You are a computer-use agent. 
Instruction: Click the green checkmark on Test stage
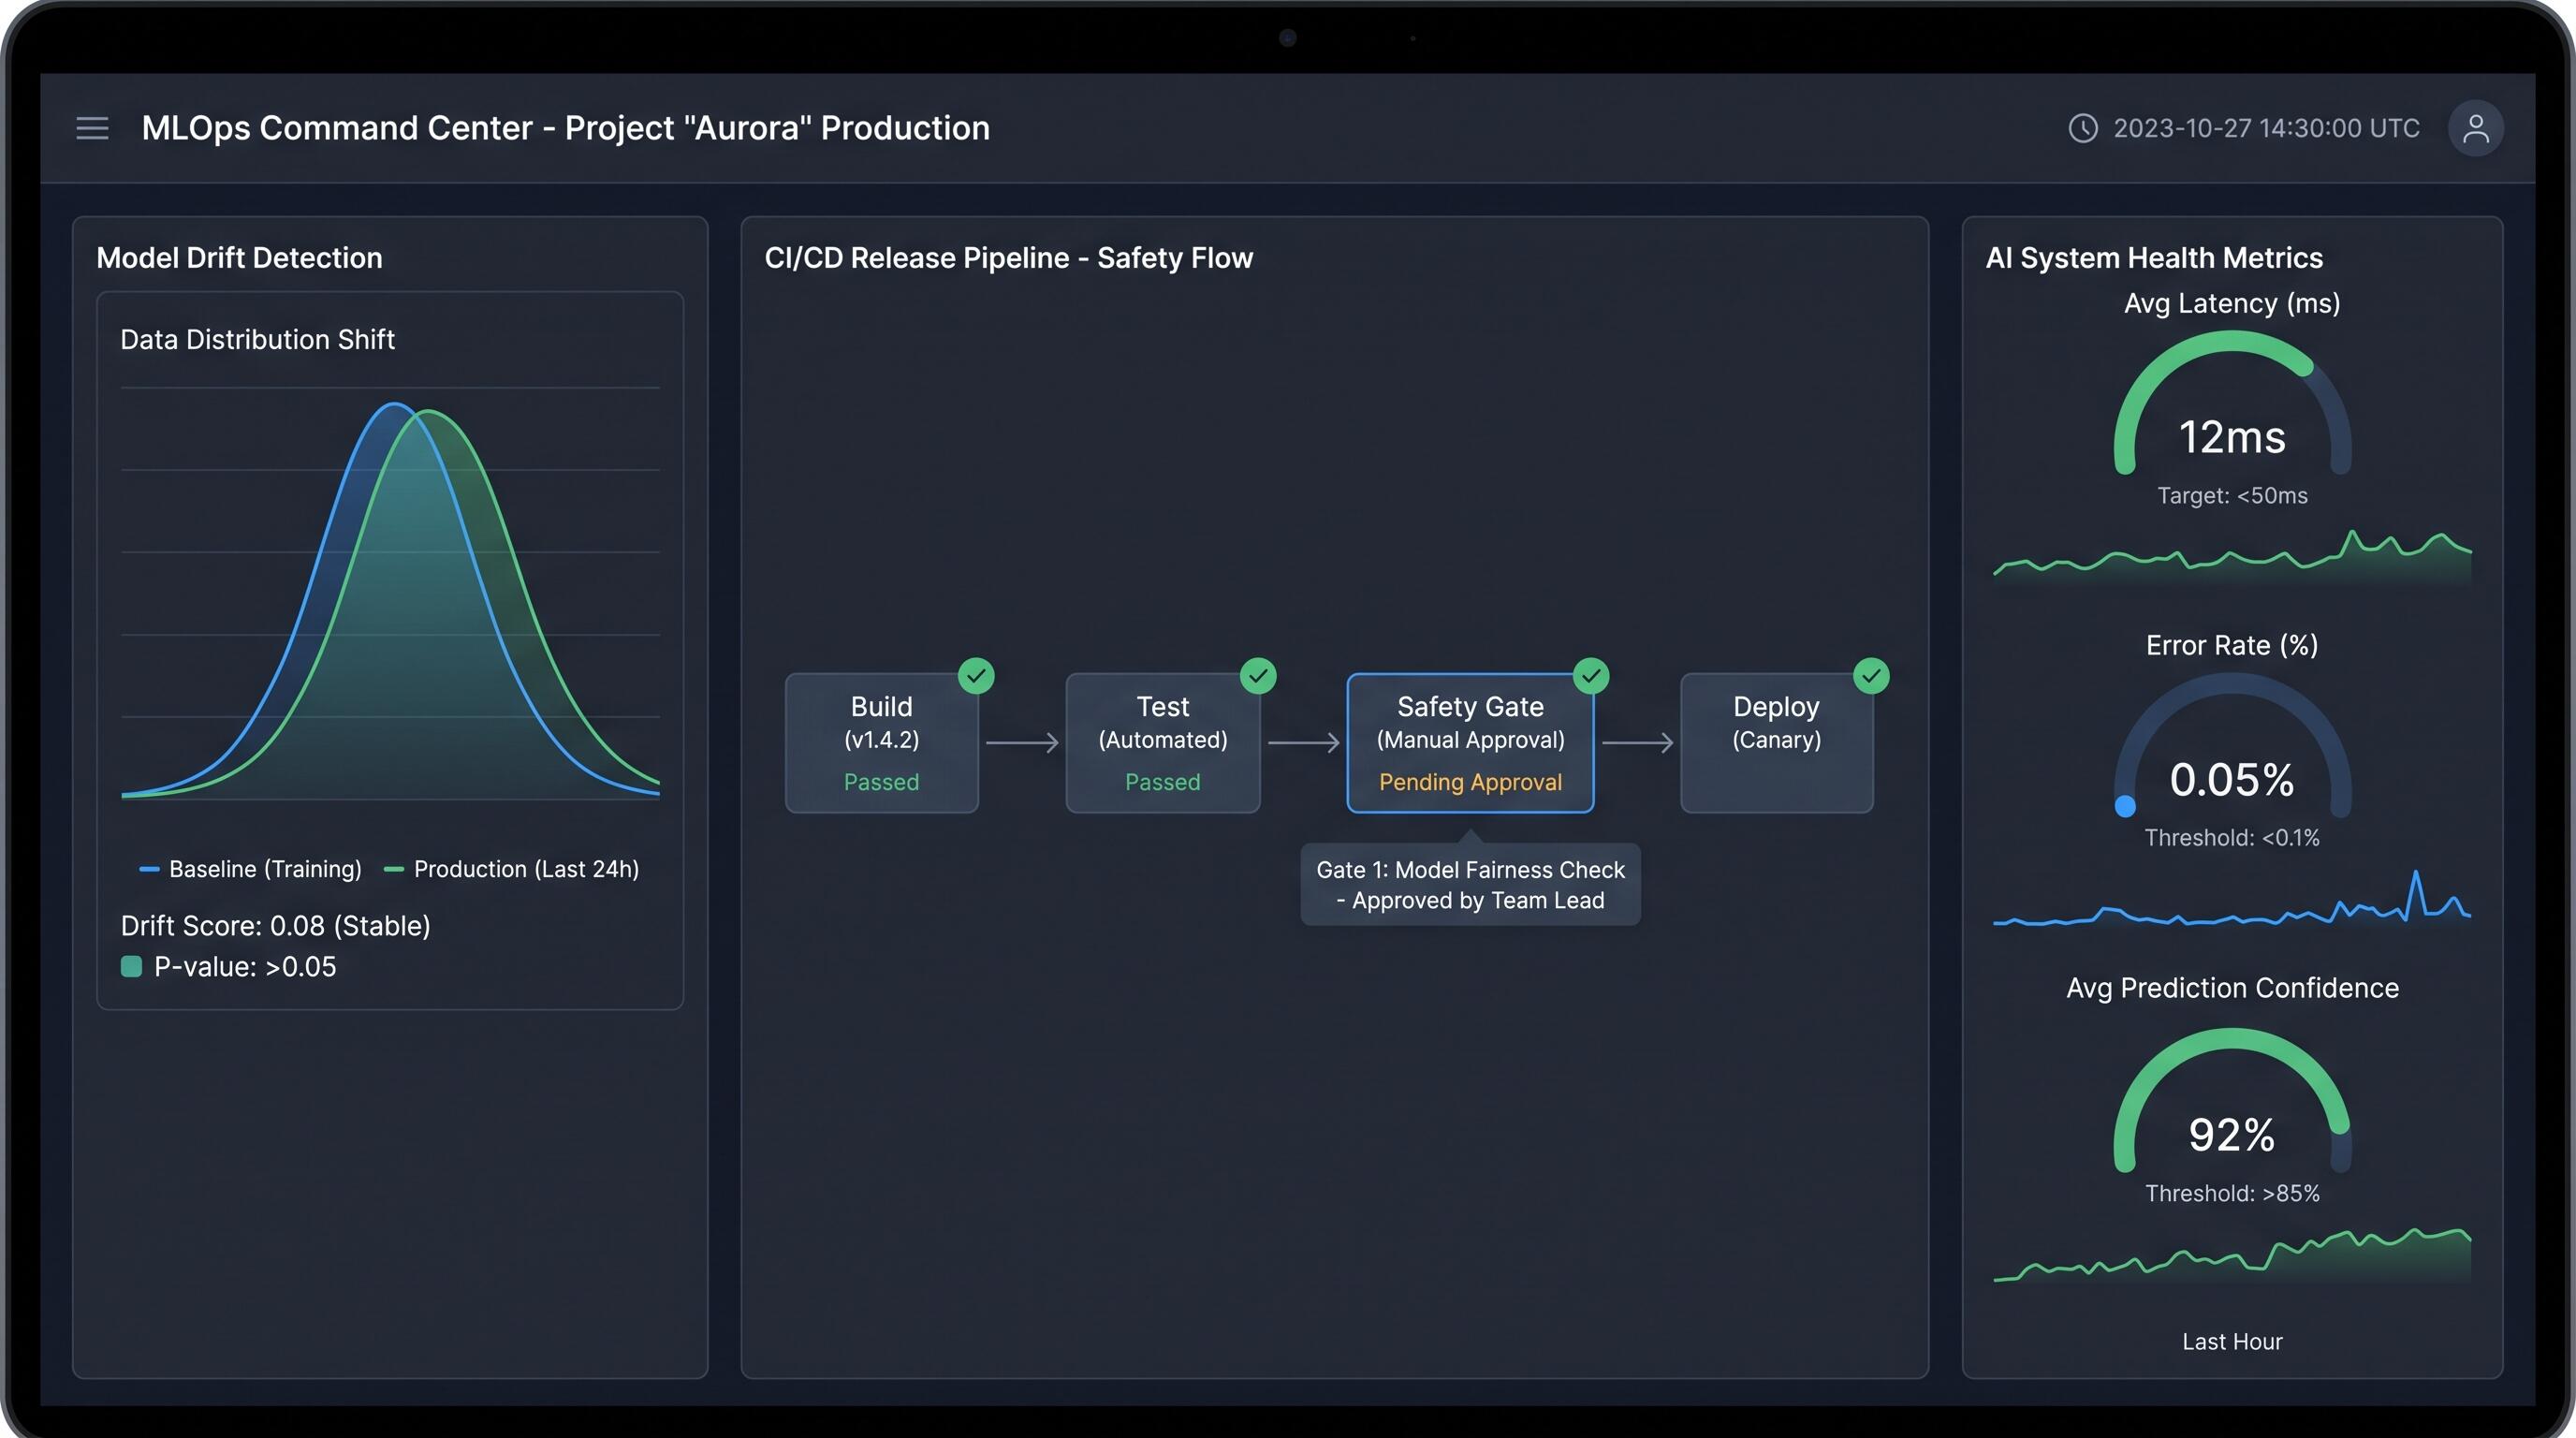point(1258,676)
